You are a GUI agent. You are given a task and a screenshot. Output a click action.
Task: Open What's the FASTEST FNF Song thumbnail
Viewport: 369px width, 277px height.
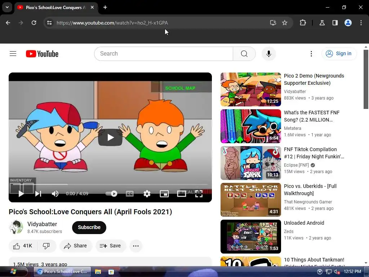(251, 126)
